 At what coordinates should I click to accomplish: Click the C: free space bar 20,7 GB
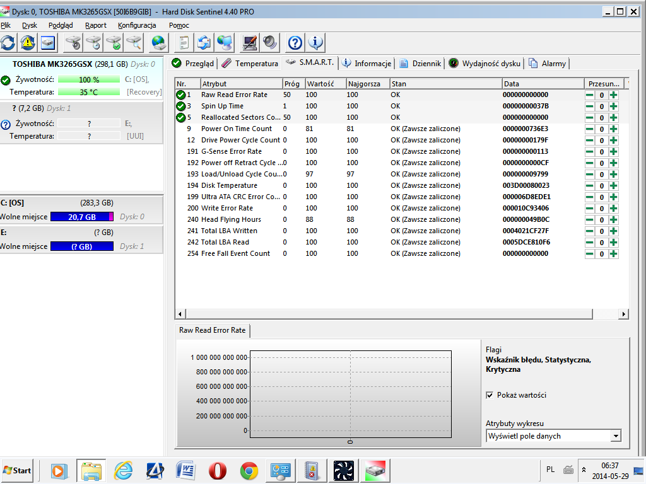click(82, 217)
